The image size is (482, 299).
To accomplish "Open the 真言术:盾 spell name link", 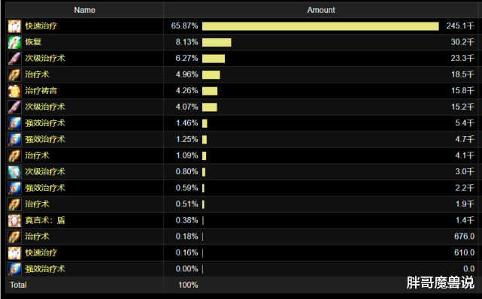I will point(45,220).
